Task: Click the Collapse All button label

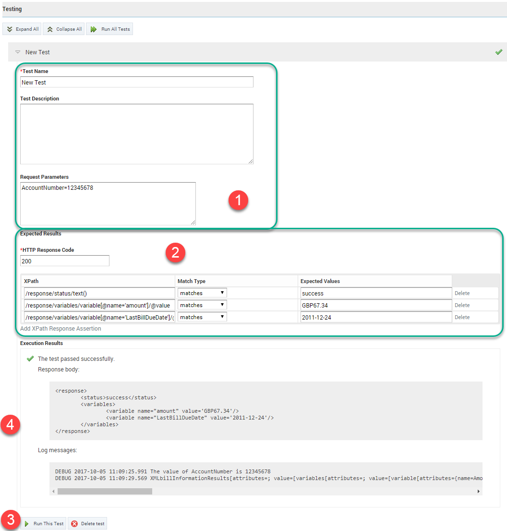Action: pyautogui.click(x=69, y=29)
